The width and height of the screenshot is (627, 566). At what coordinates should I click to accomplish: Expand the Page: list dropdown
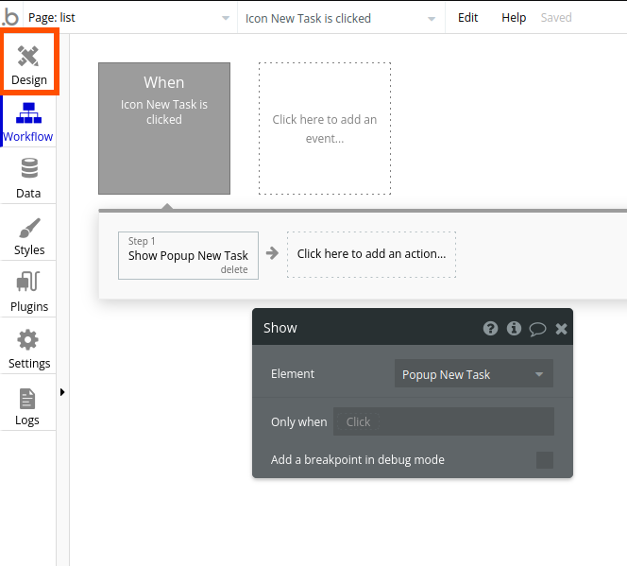coord(129,18)
